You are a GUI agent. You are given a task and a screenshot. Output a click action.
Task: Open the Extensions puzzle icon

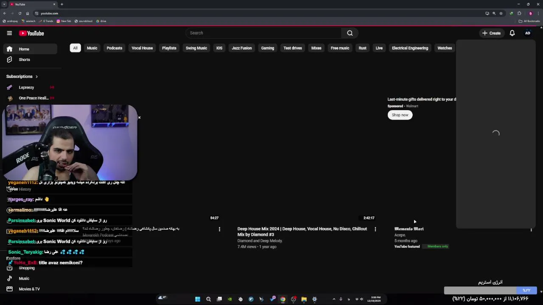point(519,14)
